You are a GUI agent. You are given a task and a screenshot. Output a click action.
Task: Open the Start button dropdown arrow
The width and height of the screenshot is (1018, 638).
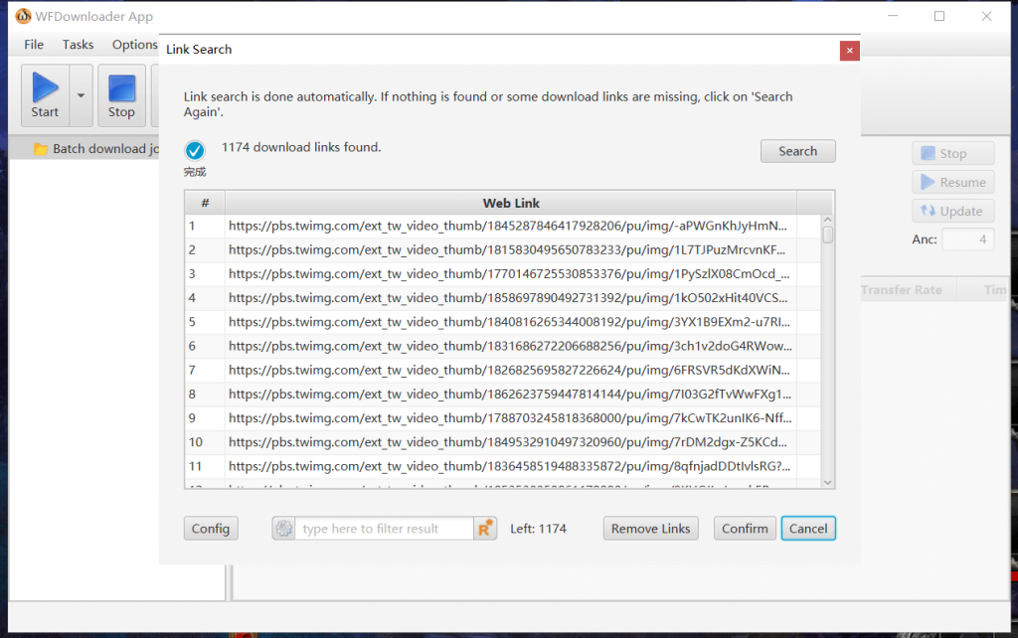81,95
